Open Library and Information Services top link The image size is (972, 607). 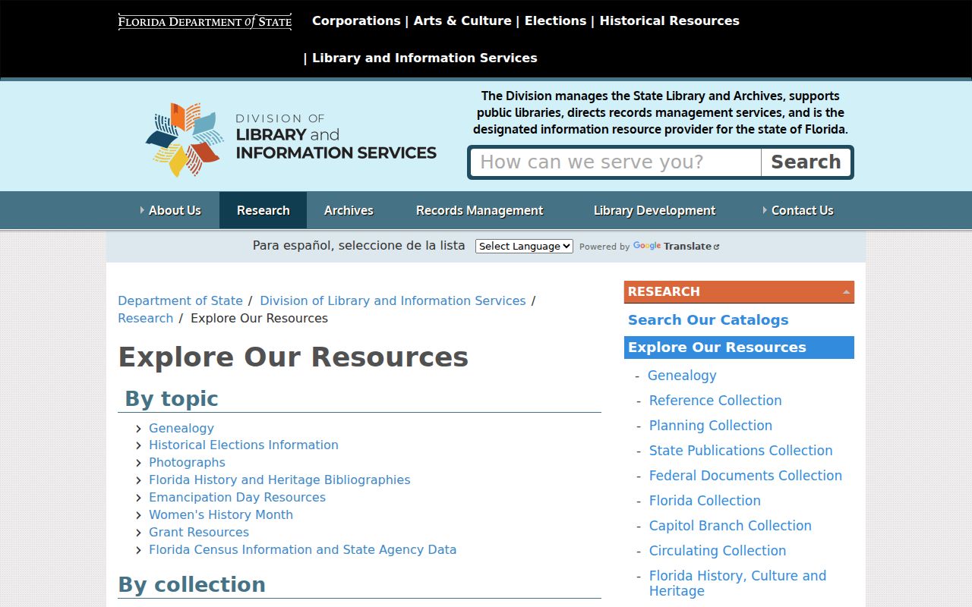(424, 58)
